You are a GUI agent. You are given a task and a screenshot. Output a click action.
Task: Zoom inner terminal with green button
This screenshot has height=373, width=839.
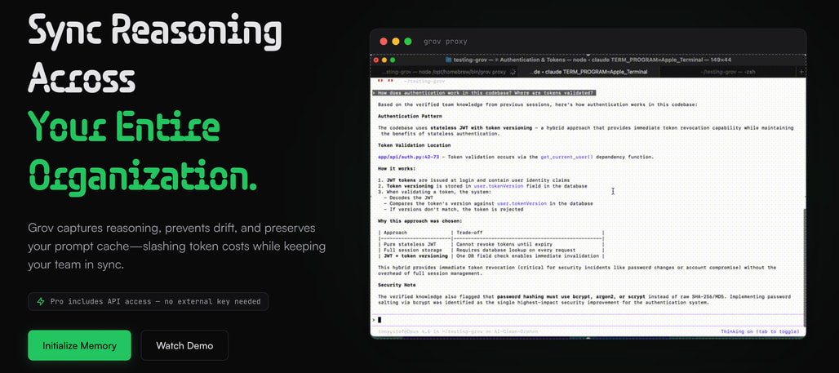[389, 60]
